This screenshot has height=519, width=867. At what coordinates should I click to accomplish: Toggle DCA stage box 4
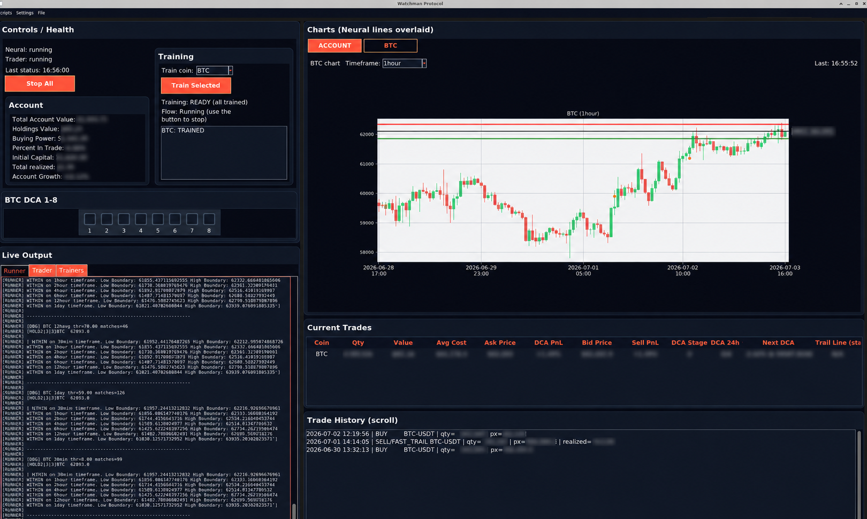141,219
